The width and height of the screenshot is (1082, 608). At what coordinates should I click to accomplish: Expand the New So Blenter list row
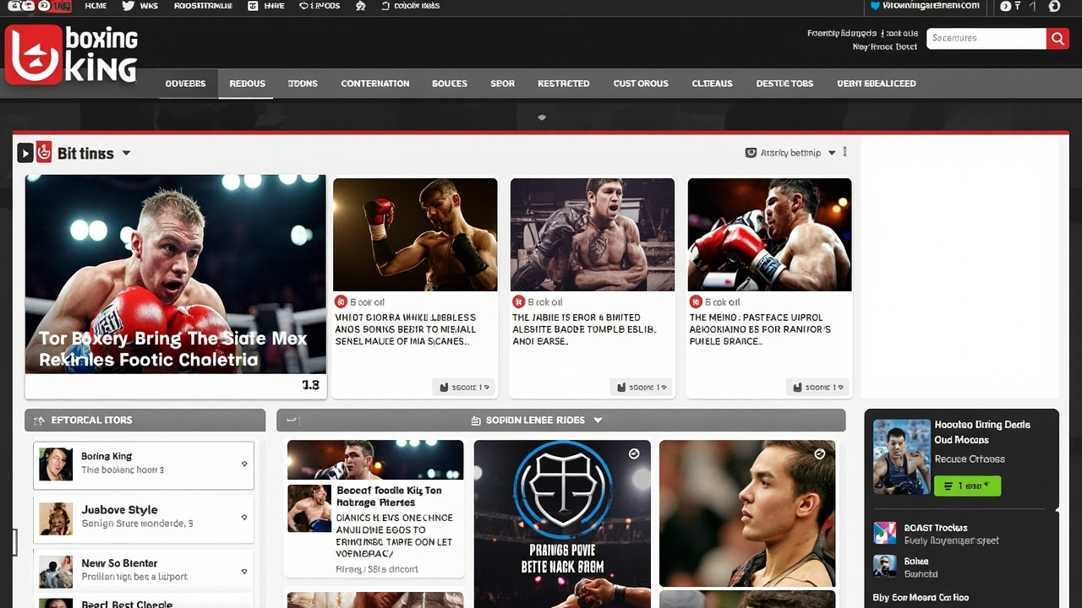(x=244, y=571)
